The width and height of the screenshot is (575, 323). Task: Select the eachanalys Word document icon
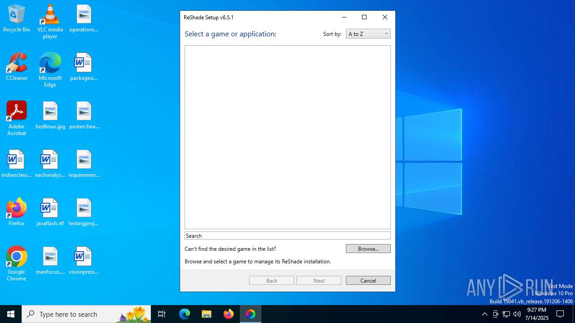[50, 164]
